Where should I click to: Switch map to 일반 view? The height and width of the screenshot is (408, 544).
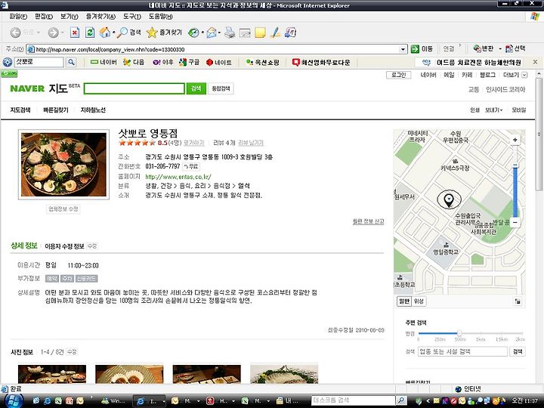point(403,301)
